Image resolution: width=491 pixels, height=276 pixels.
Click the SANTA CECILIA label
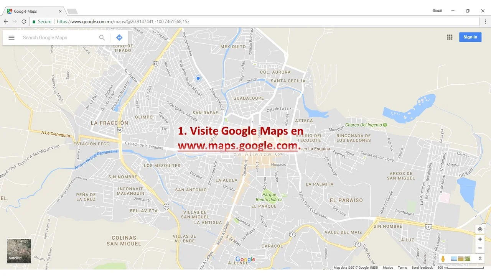(288, 81)
